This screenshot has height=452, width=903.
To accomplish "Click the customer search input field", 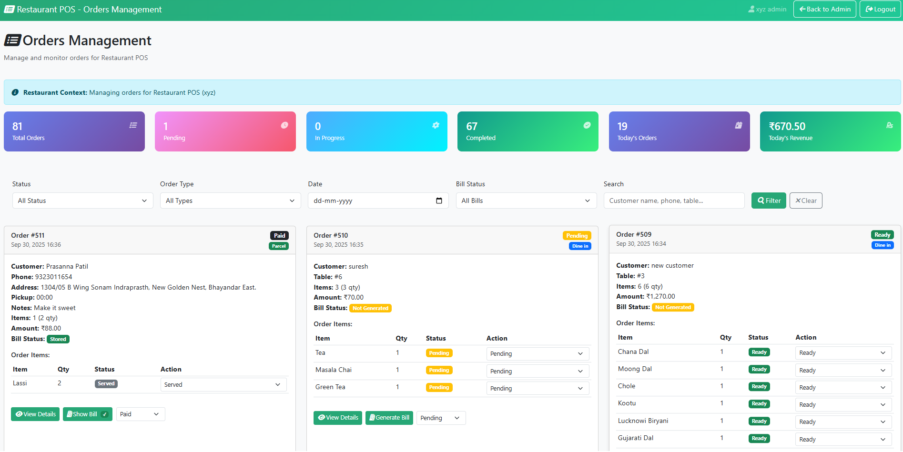I will point(673,201).
